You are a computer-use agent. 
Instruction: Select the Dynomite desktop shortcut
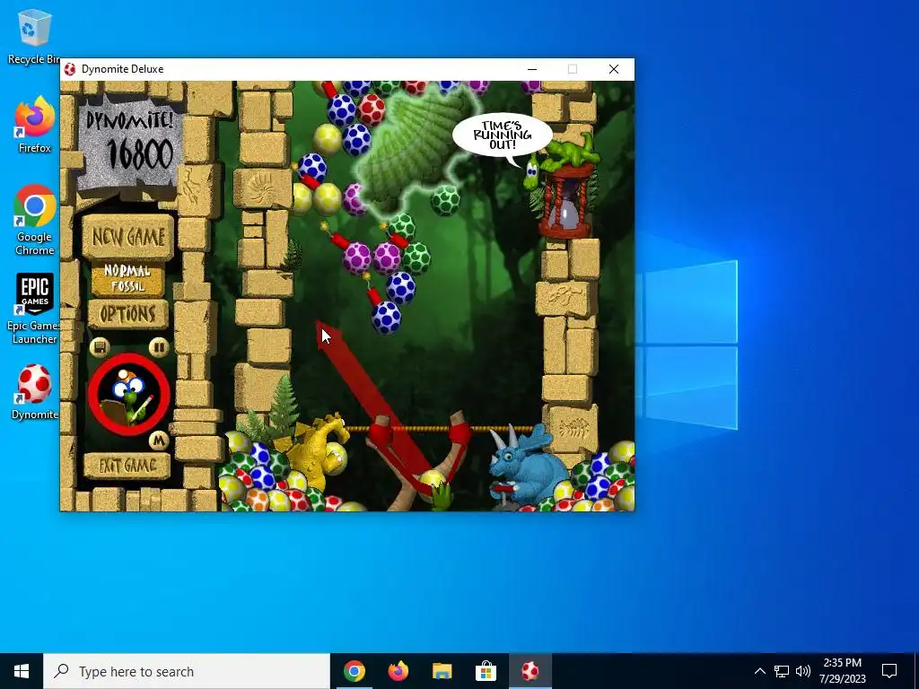pyautogui.click(x=35, y=391)
